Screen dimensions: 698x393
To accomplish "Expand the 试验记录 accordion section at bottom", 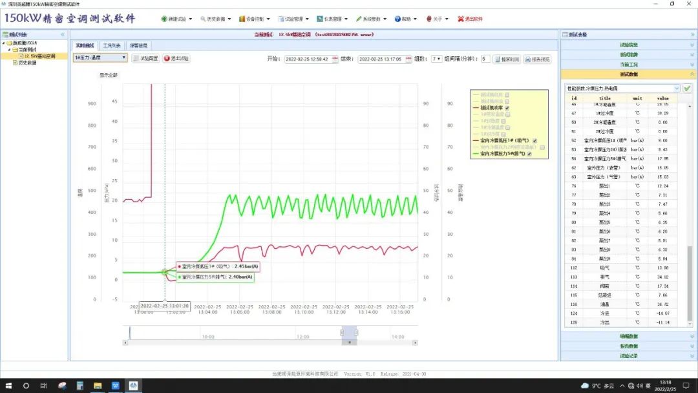I will pyautogui.click(x=628, y=356).
